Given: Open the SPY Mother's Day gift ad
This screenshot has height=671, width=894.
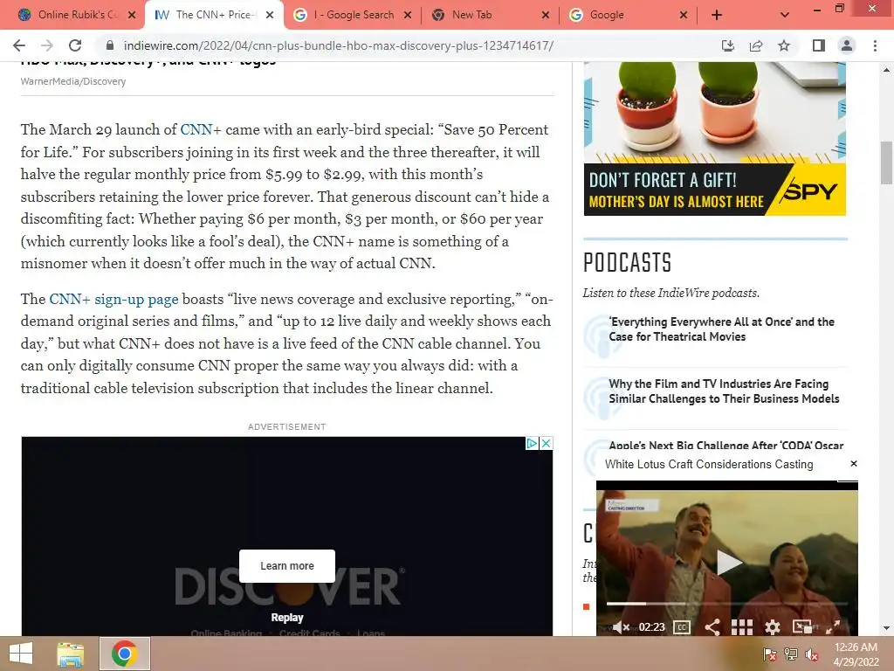Looking at the screenshot, I should coord(715,139).
